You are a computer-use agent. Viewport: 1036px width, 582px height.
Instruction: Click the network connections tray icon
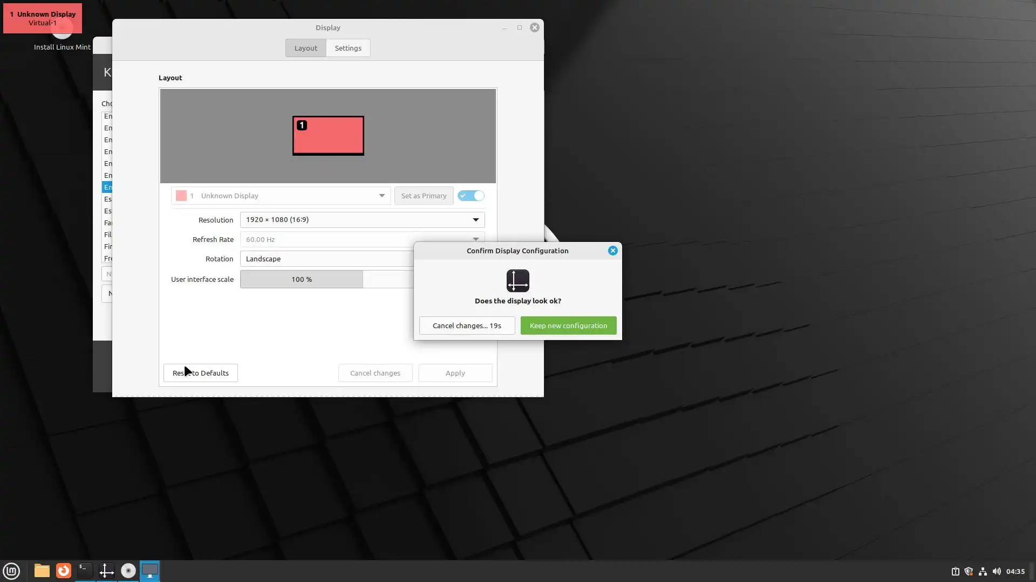point(983,571)
